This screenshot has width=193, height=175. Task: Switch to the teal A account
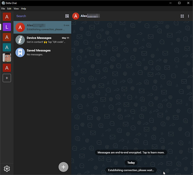point(7,47)
